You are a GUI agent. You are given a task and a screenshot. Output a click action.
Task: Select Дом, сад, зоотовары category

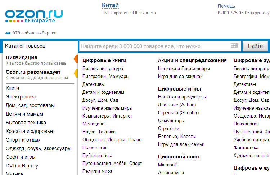(x=30, y=105)
